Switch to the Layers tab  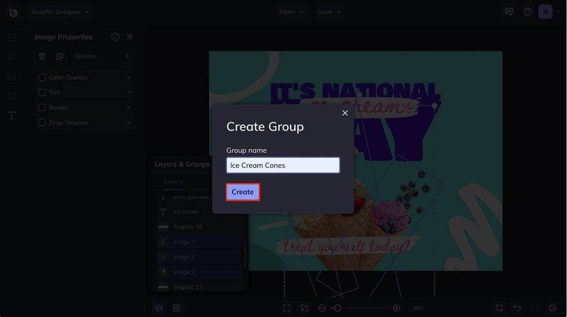[173, 182]
